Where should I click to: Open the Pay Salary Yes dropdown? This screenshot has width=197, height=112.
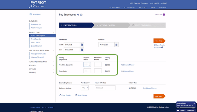pyautogui.click(x=85, y=88)
